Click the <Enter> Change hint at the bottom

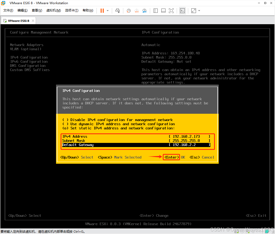pyautogui.click(x=154, y=216)
